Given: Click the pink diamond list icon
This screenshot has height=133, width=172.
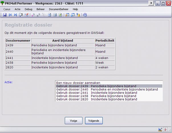Looking at the screenshot, I should (33, 15).
